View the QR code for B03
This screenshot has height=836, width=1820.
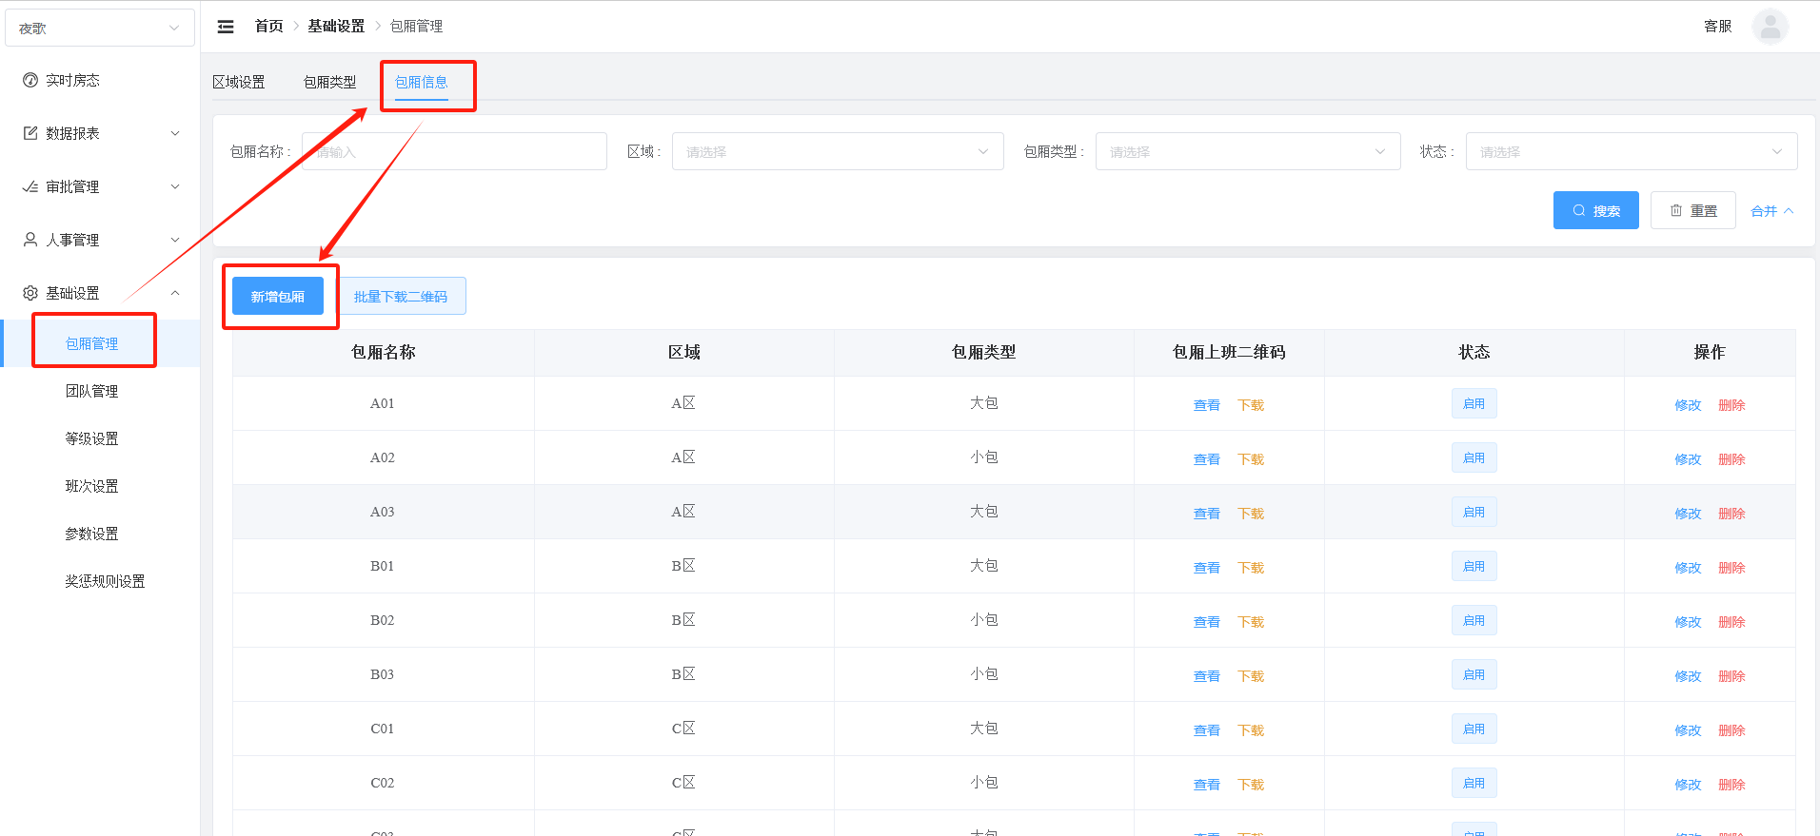tap(1207, 676)
